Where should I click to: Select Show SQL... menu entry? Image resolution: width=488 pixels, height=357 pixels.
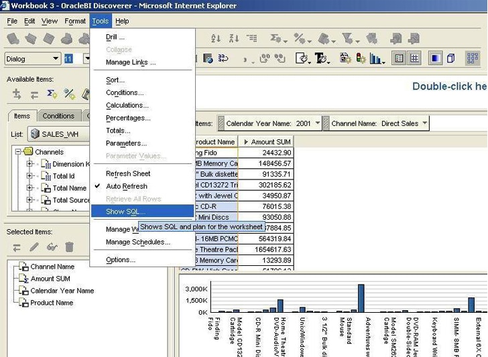[x=143, y=212]
